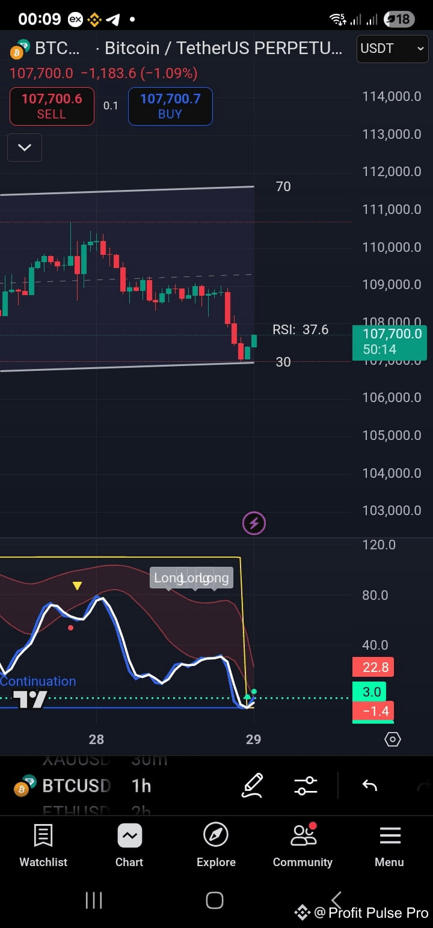Click the RSI: 37.6 label
Screen dimensions: 433x928
point(301,329)
